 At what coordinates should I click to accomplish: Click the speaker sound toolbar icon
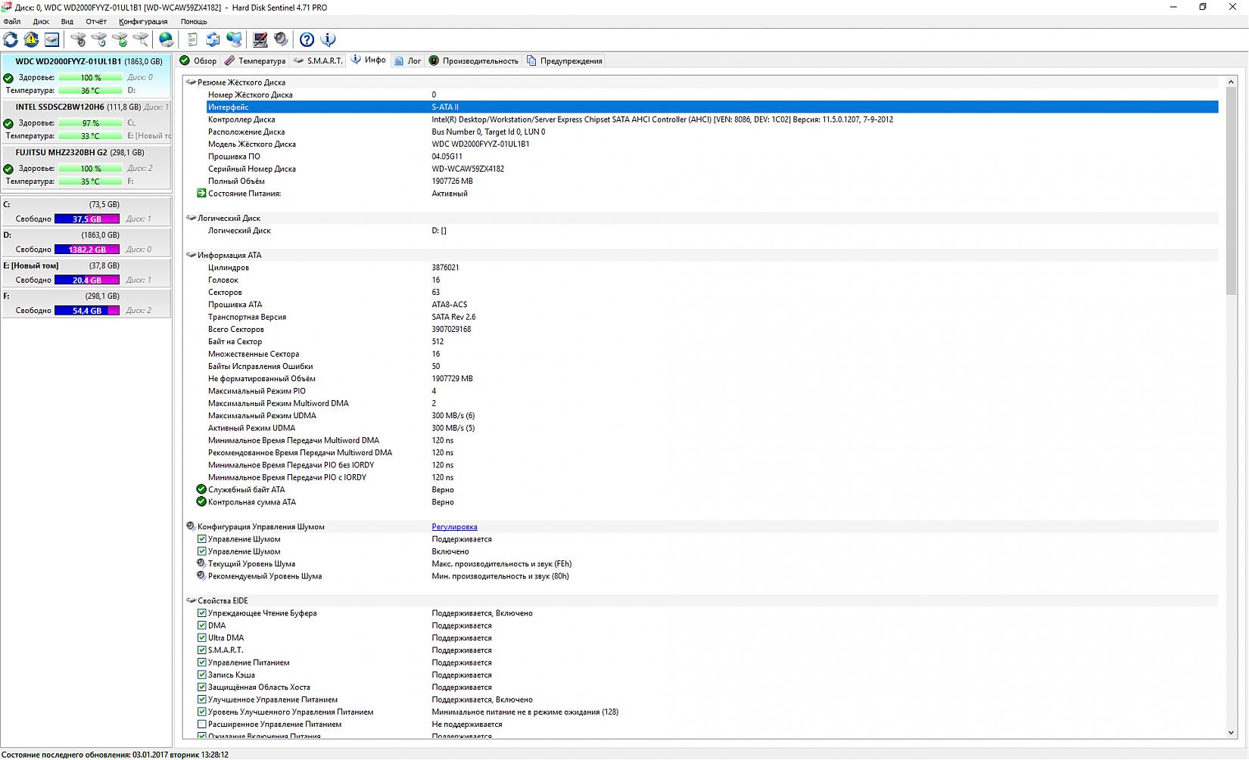coord(281,39)
